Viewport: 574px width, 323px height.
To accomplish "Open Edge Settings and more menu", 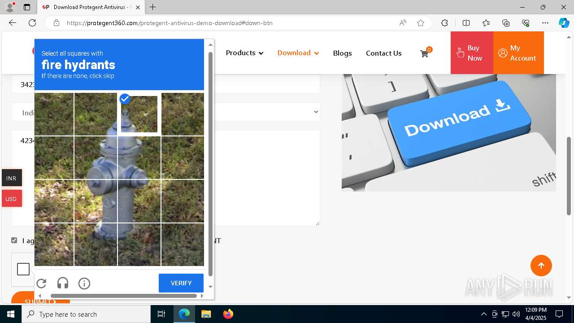I will click(x=545, y=23).
